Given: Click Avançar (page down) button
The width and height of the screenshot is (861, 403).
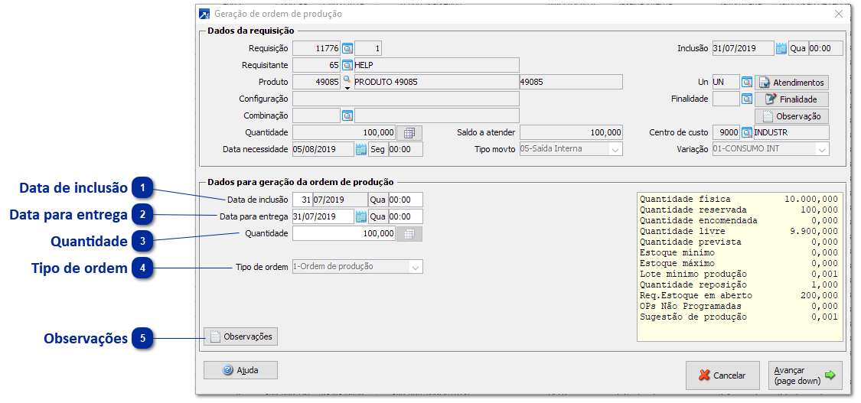Looking at the screenshot, I should (805, 375).
